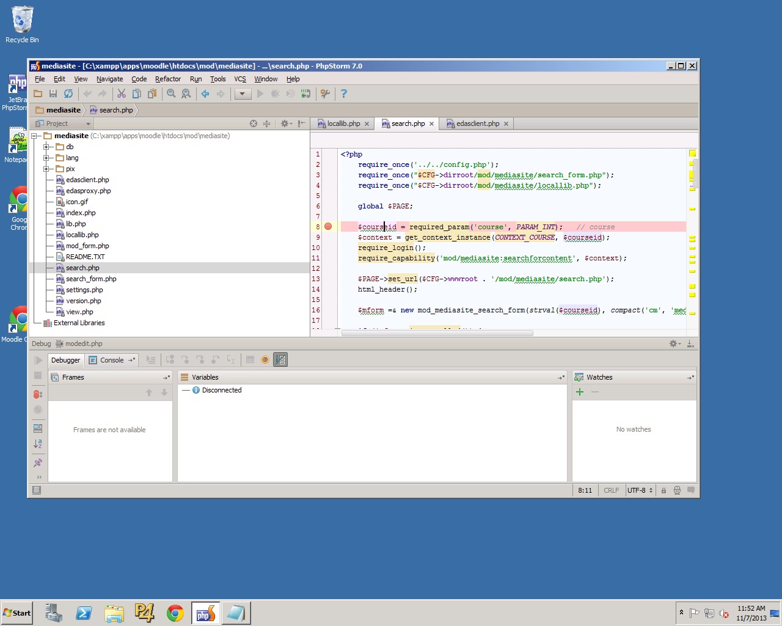Select the Debugger tab
The width and height of the screenshot is (782, 626).
coord(65,360)
